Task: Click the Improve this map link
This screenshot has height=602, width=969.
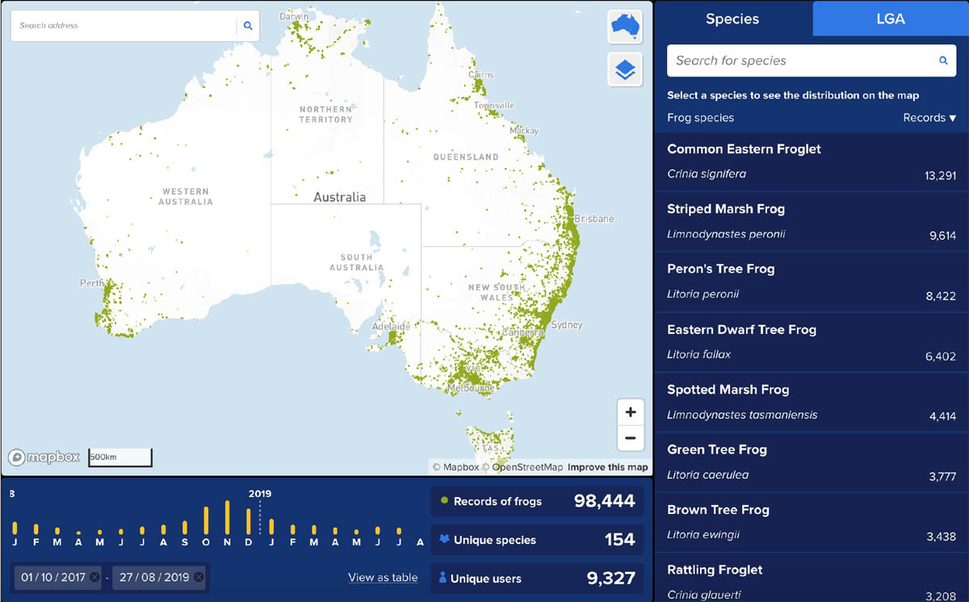Action: [607, 467]
